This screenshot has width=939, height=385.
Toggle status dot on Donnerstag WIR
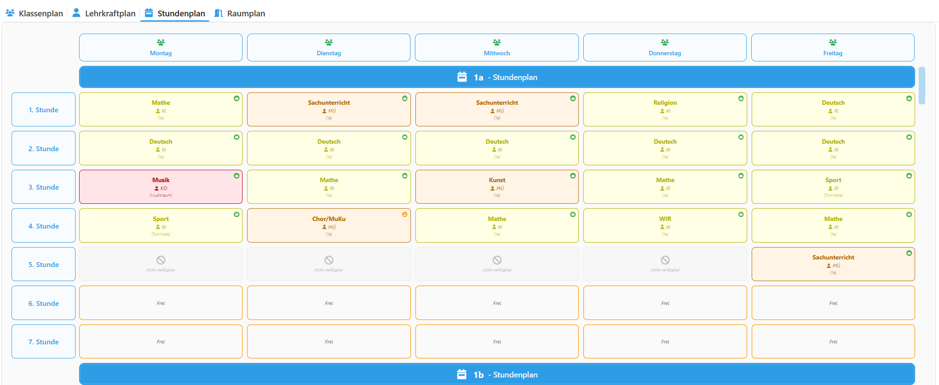(741, 214)
